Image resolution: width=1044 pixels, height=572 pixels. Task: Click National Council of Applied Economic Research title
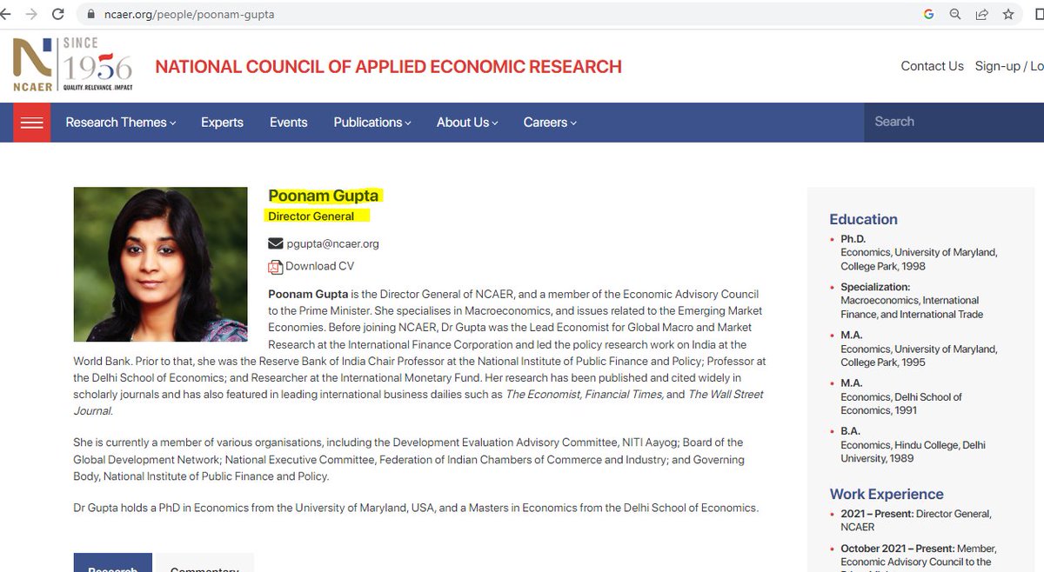(388, 67)
